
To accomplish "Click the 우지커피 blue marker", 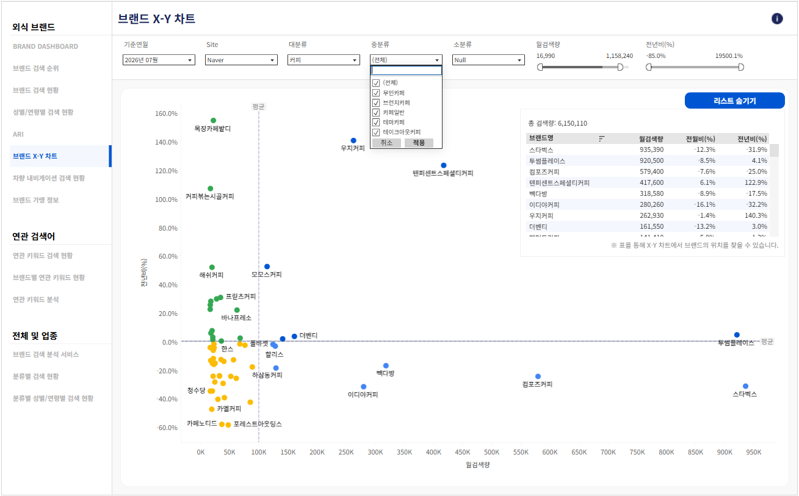I will [x=353, y=141].
